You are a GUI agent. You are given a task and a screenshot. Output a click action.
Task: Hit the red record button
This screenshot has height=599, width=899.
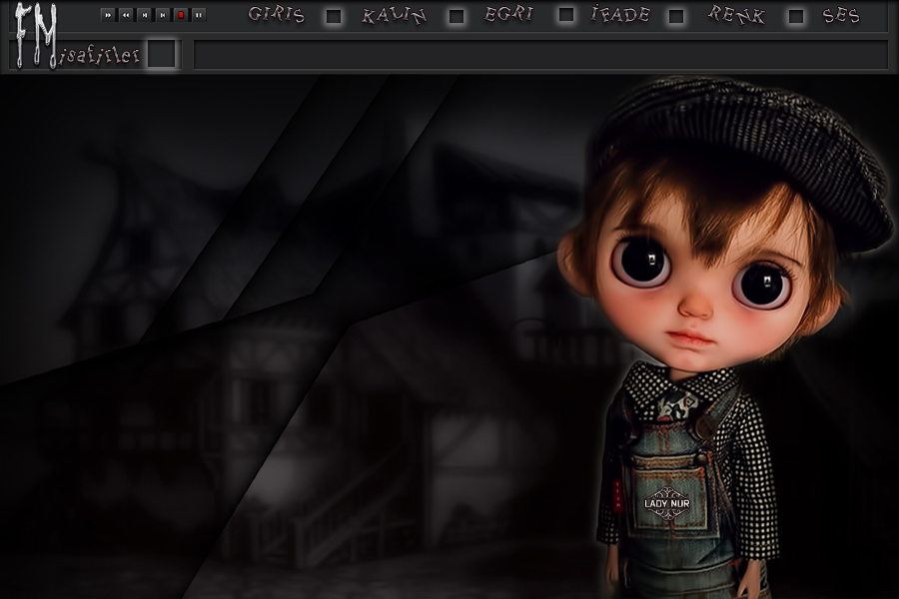(x=181, y=15)
